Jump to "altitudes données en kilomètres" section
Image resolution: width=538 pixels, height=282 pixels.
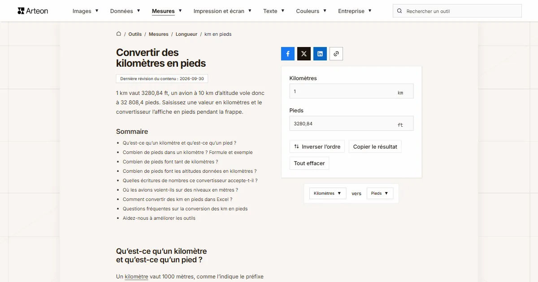[190, 171]
